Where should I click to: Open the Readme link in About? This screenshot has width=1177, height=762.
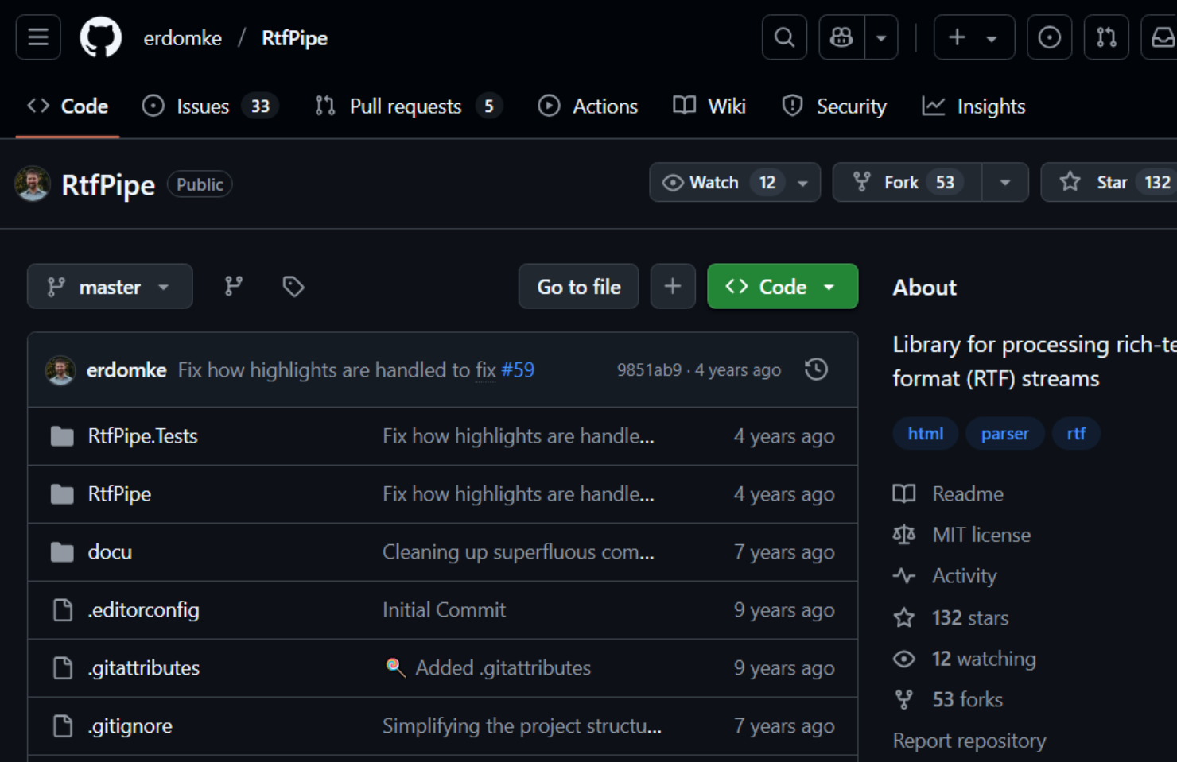(948, 493)
